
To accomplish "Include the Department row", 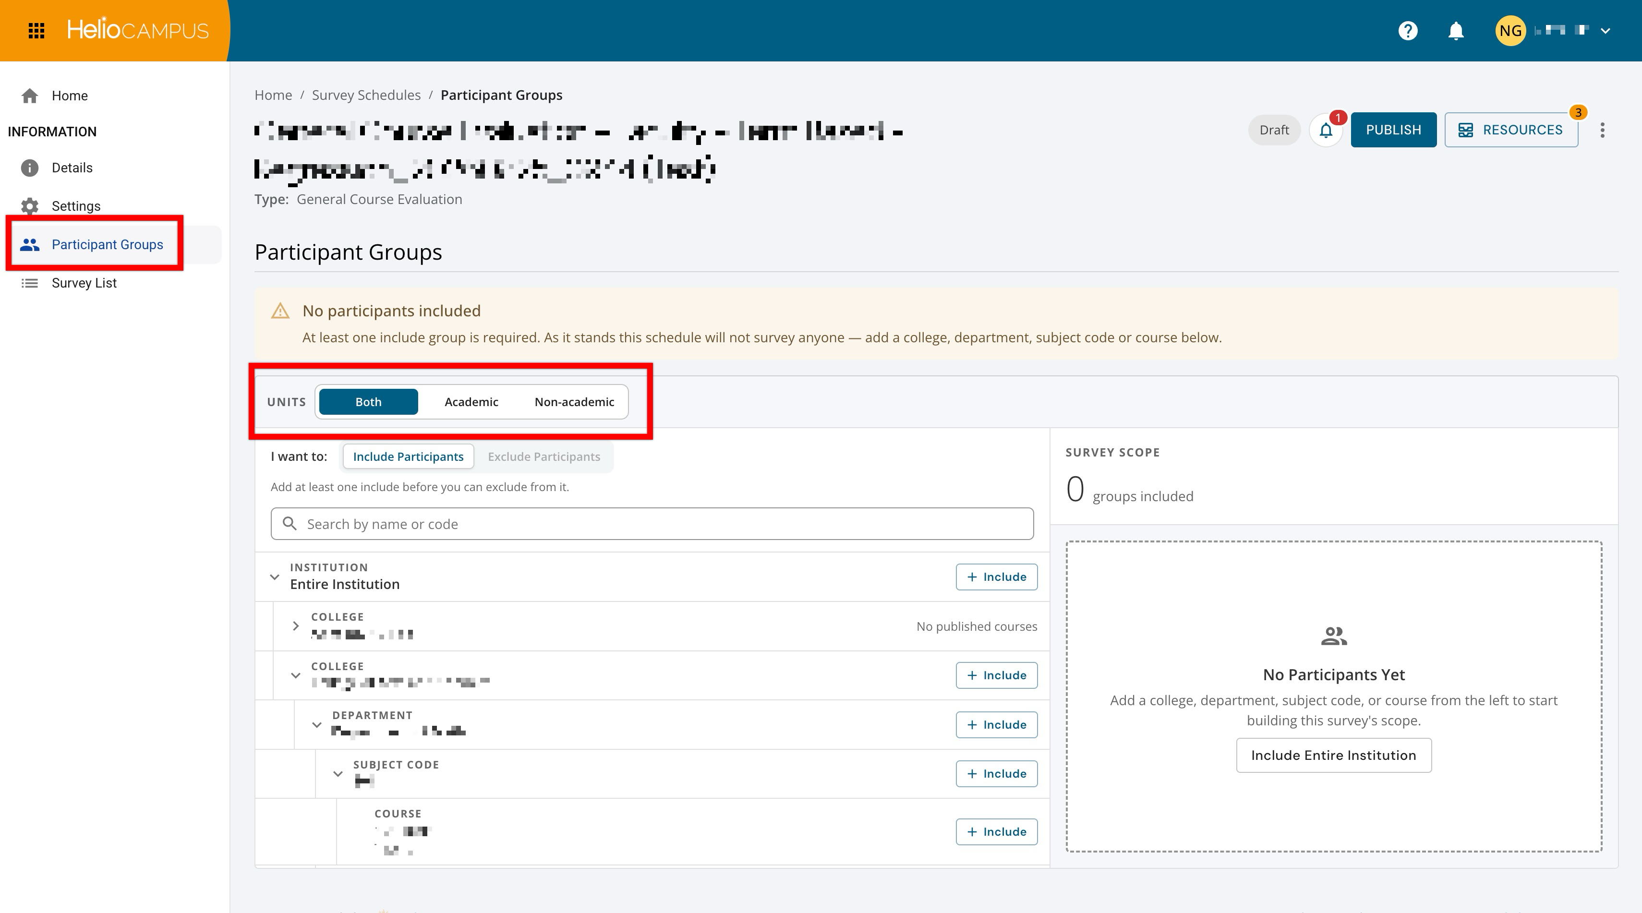I will (996, 724).
